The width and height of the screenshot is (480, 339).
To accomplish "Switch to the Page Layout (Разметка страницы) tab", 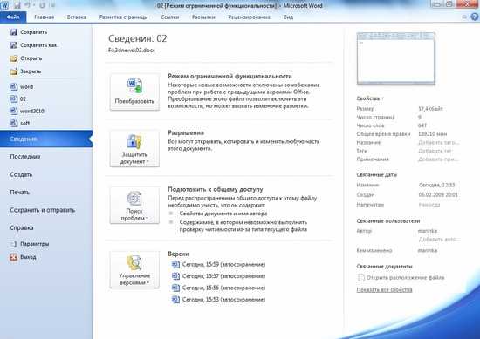I will pos(123,17).
